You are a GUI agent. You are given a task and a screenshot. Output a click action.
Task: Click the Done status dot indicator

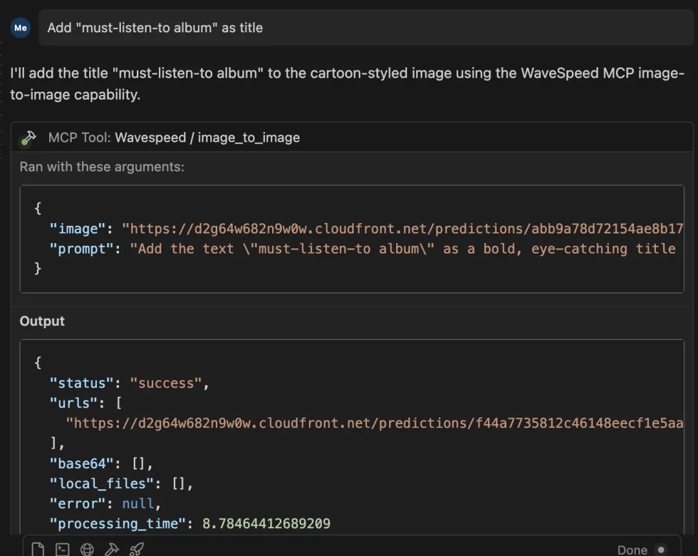[661, 550]
